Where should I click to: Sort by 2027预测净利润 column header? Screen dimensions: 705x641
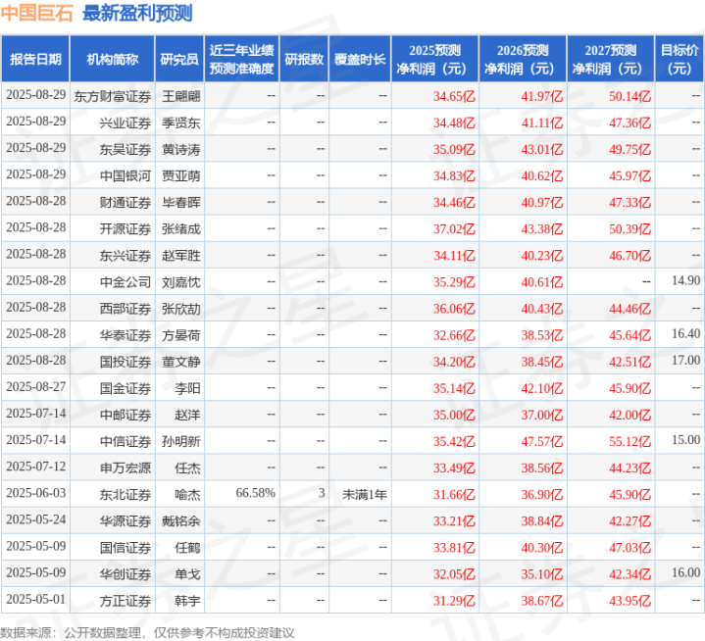pyautogui.click(x=610, y=59)
